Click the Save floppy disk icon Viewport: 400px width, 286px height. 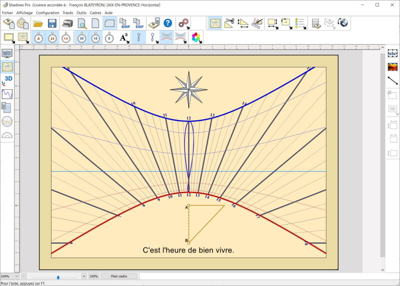pyautogui.click(x=51, y=23)
